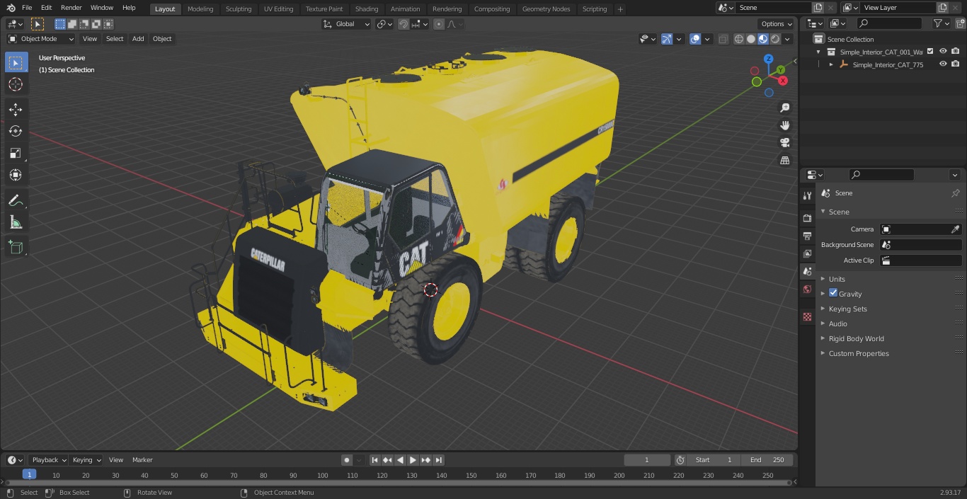Uncheck Simple_Interior_CAT_001 collection exclude checkbox
This screenshot has width=967, height=499.
pyautogui.click(x=930, y=51)
